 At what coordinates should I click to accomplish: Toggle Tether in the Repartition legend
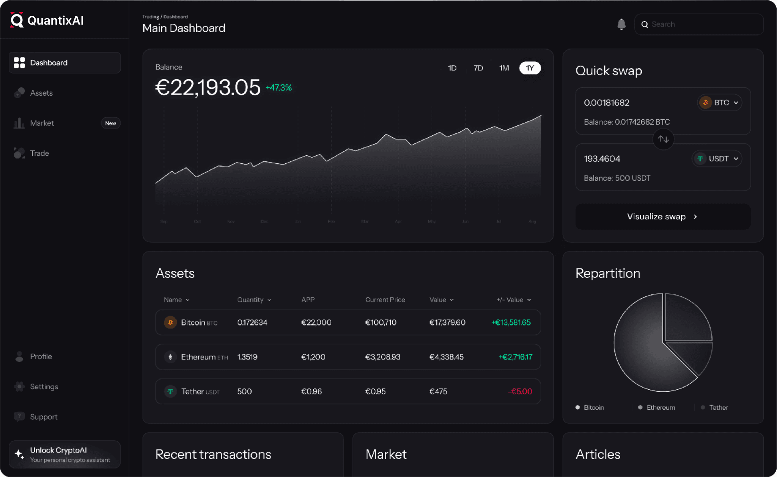(x=715, y=407)
